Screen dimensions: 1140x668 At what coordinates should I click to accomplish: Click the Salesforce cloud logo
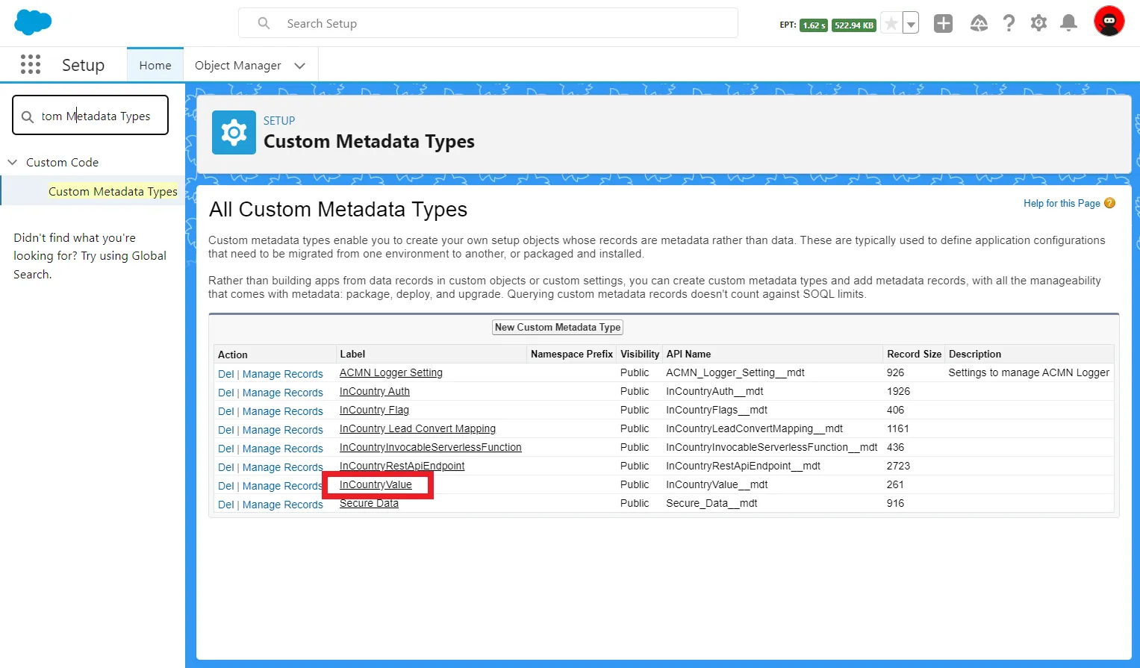[33, 22]
